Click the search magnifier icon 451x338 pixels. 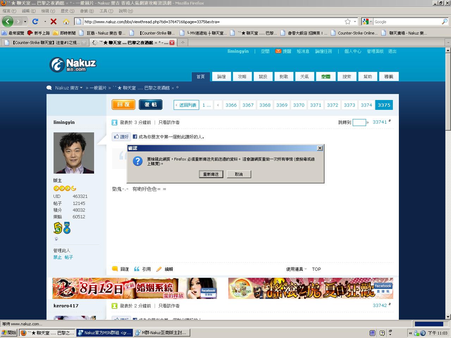[x=444, y=21]
